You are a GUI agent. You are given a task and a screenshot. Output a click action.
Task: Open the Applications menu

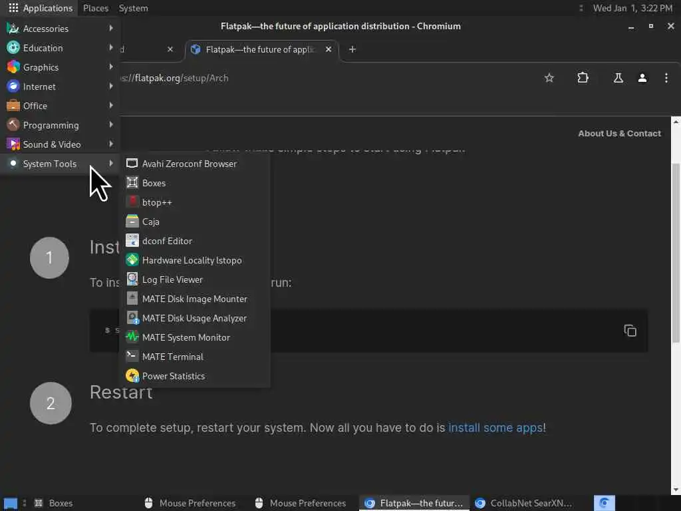[x=41, y=8]
